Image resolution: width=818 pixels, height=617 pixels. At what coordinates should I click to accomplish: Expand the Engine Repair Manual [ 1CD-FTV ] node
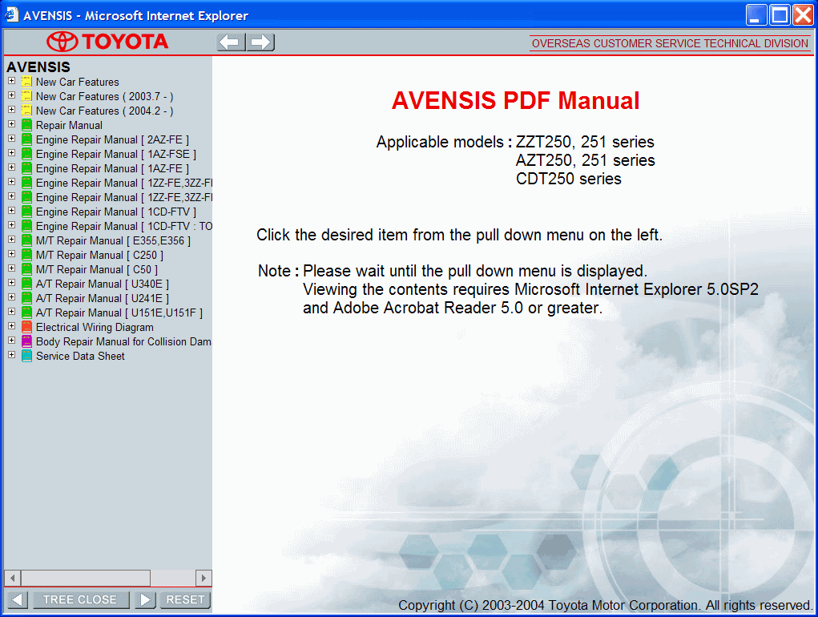point(11,212)
